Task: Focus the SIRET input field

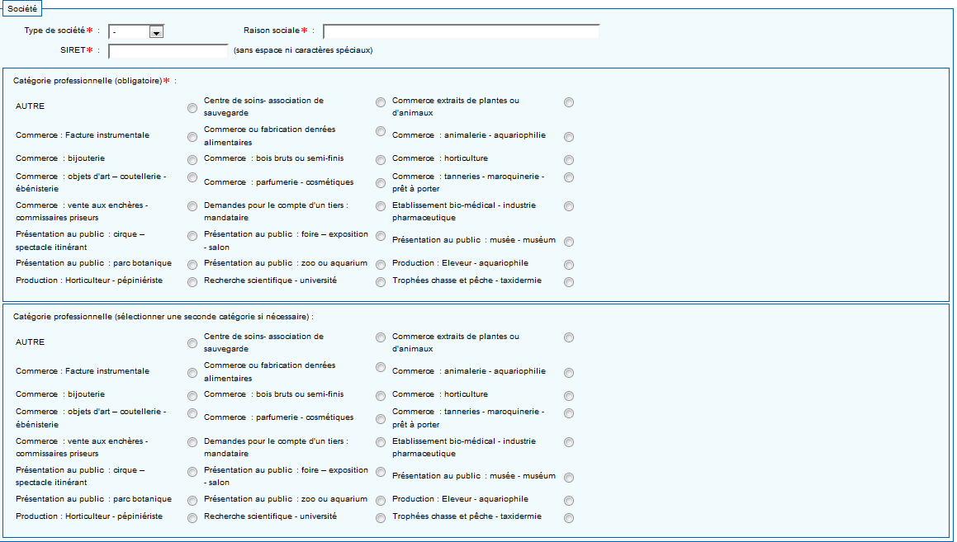Action: click(168, 51)
